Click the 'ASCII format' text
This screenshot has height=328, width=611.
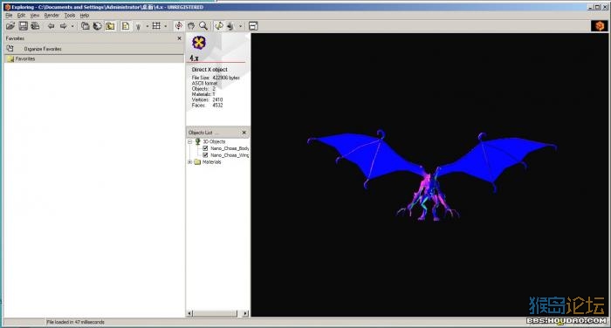click(204, 83)
